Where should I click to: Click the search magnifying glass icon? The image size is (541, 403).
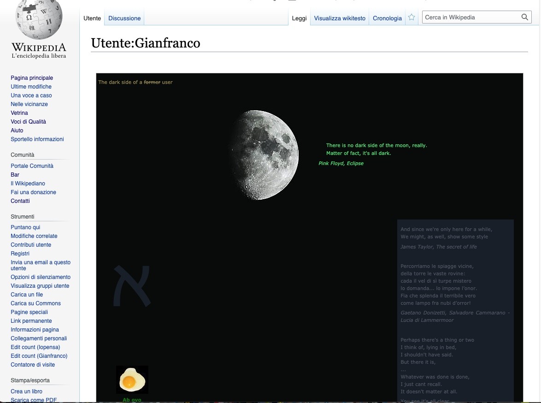(524, 17)
